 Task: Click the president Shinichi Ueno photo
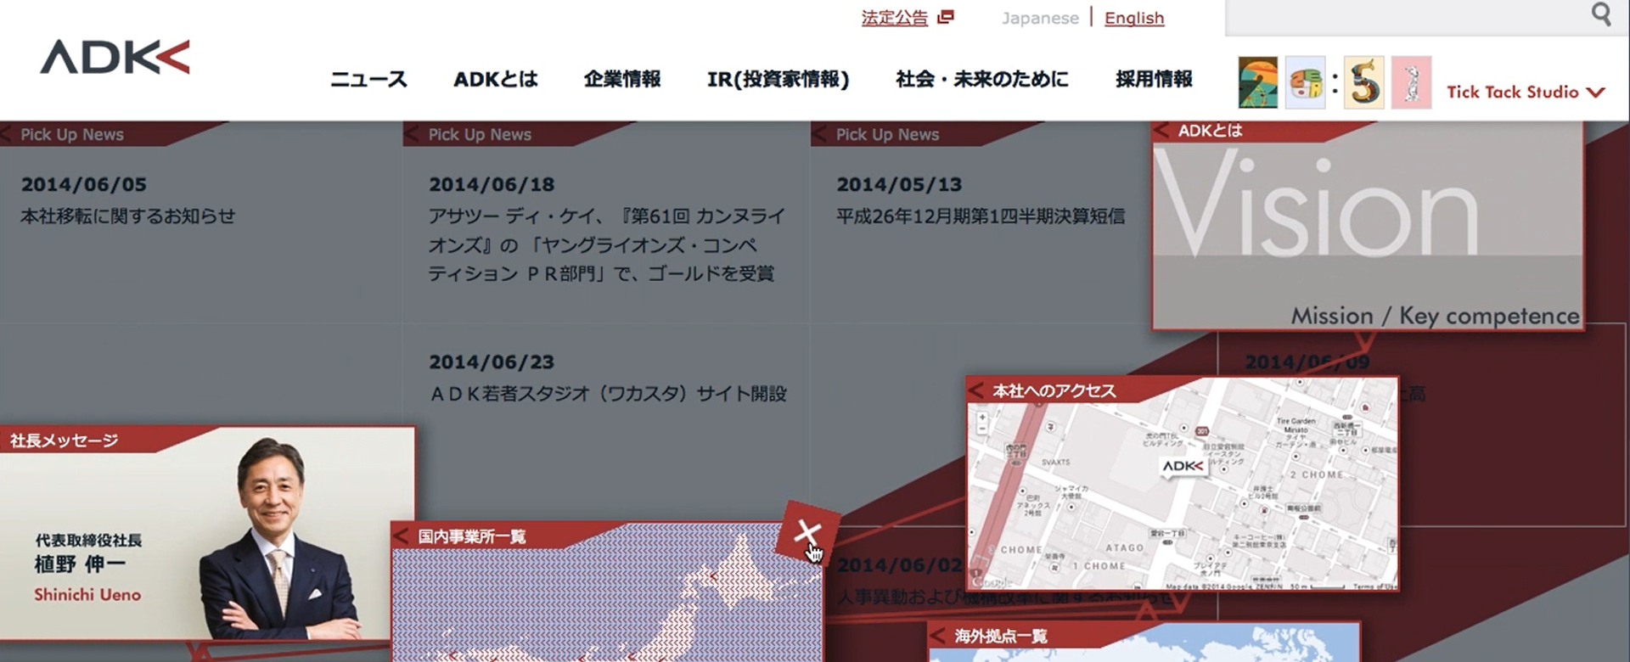280,539
